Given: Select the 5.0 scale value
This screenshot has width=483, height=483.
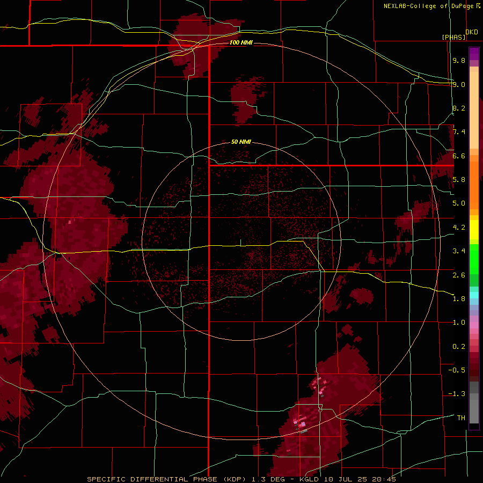Looking at the screenshot, I should [x=459, y=203].
